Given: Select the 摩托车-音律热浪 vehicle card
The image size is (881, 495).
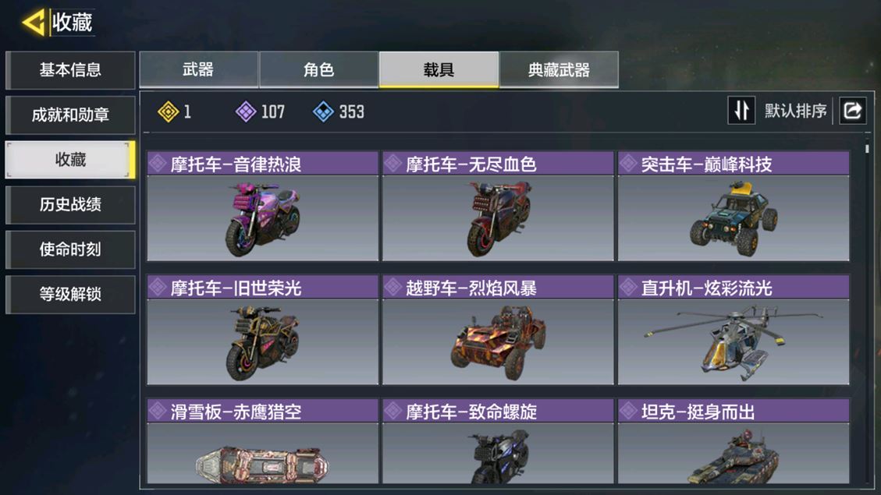Looking at the screenshot, I should click(262, 206).
